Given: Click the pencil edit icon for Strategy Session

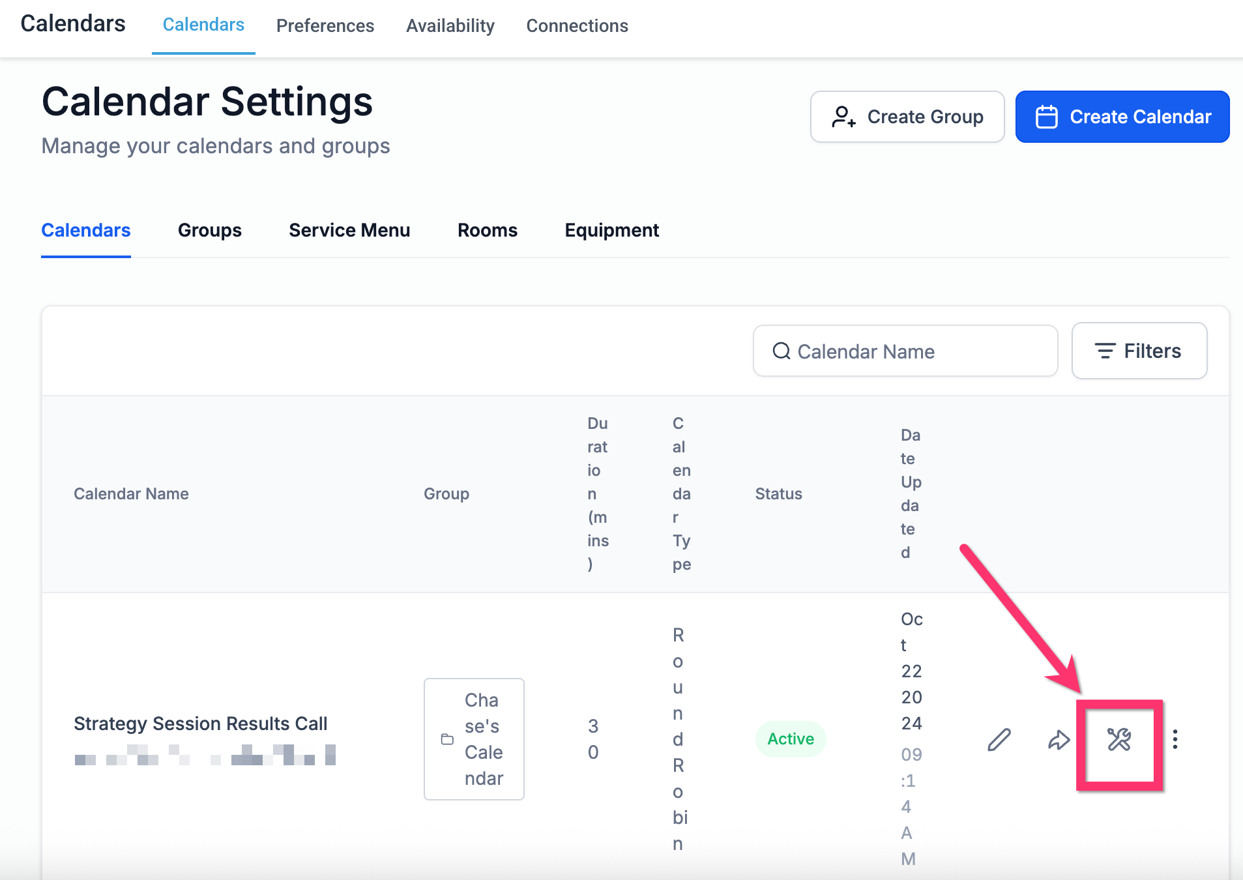Looking at the screenshot, I should click(x=999, y=739).
